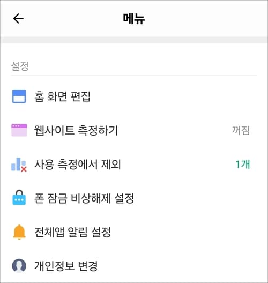Tap the green 1개 count
Image resolution: width=268 pixels, height=283 pixels.
pyautogui.click(x=243, y=165)
